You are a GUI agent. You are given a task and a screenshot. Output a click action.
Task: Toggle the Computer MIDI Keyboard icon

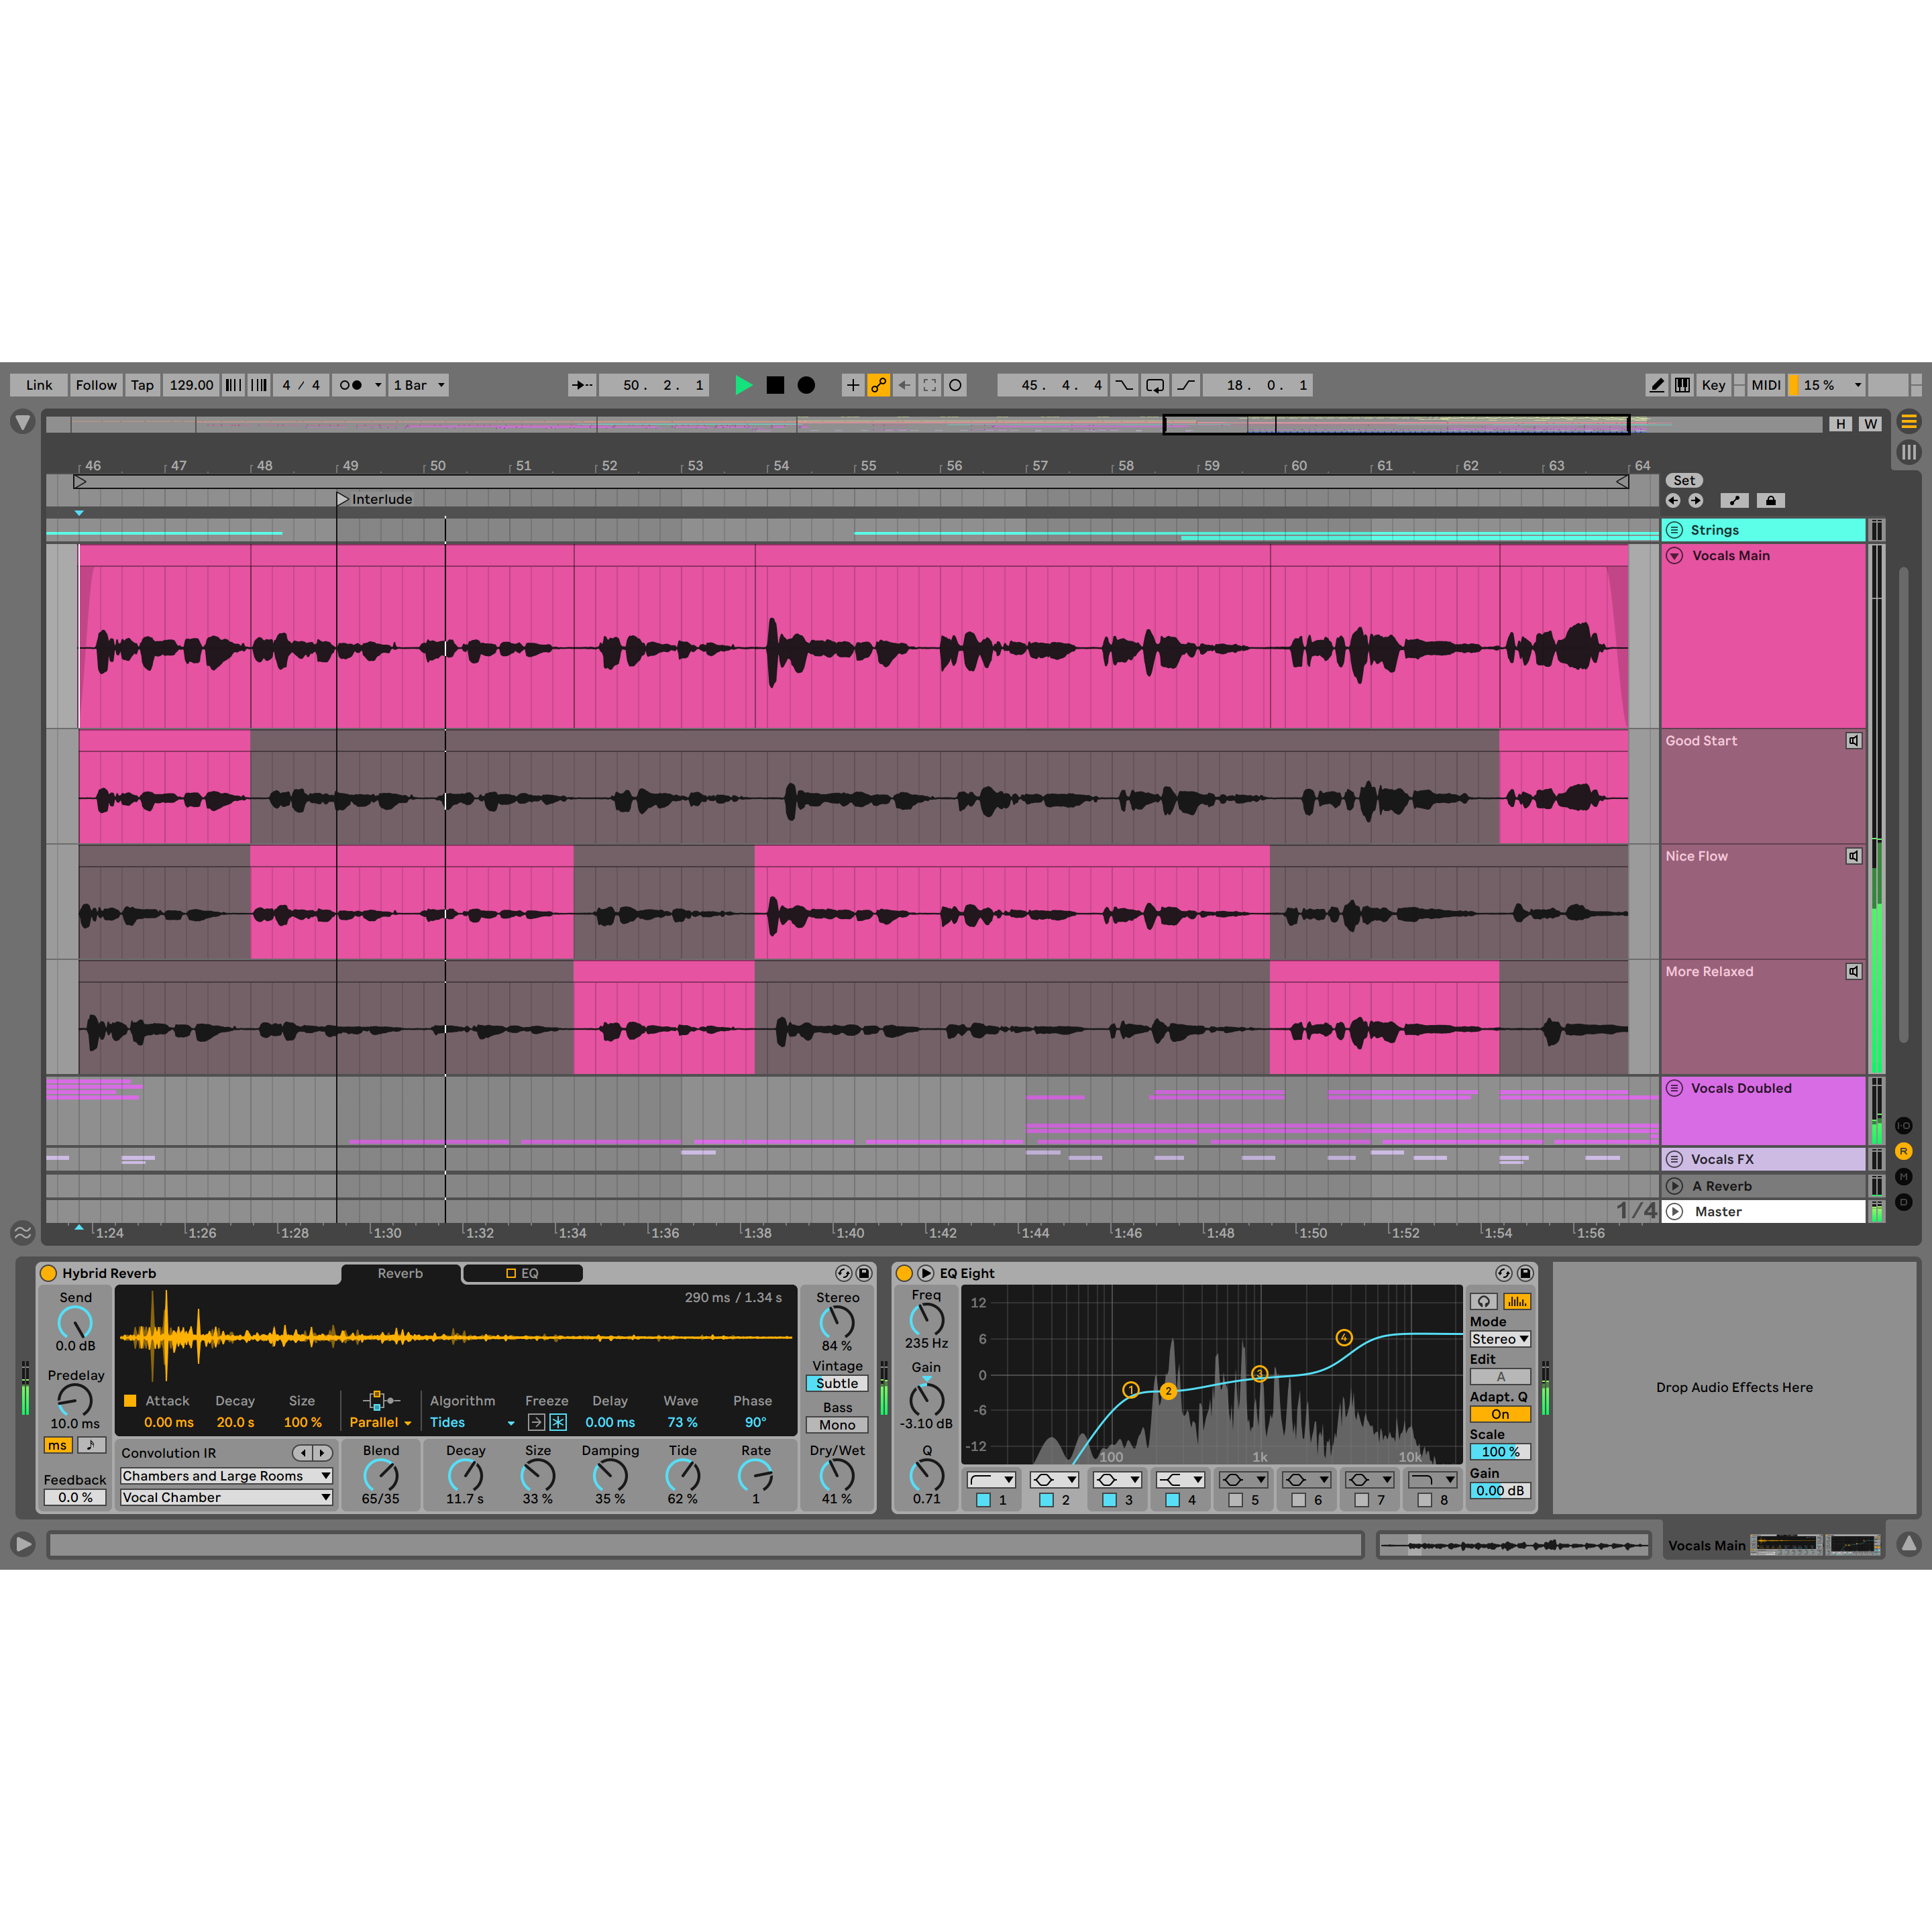[x=1683, y=385]
